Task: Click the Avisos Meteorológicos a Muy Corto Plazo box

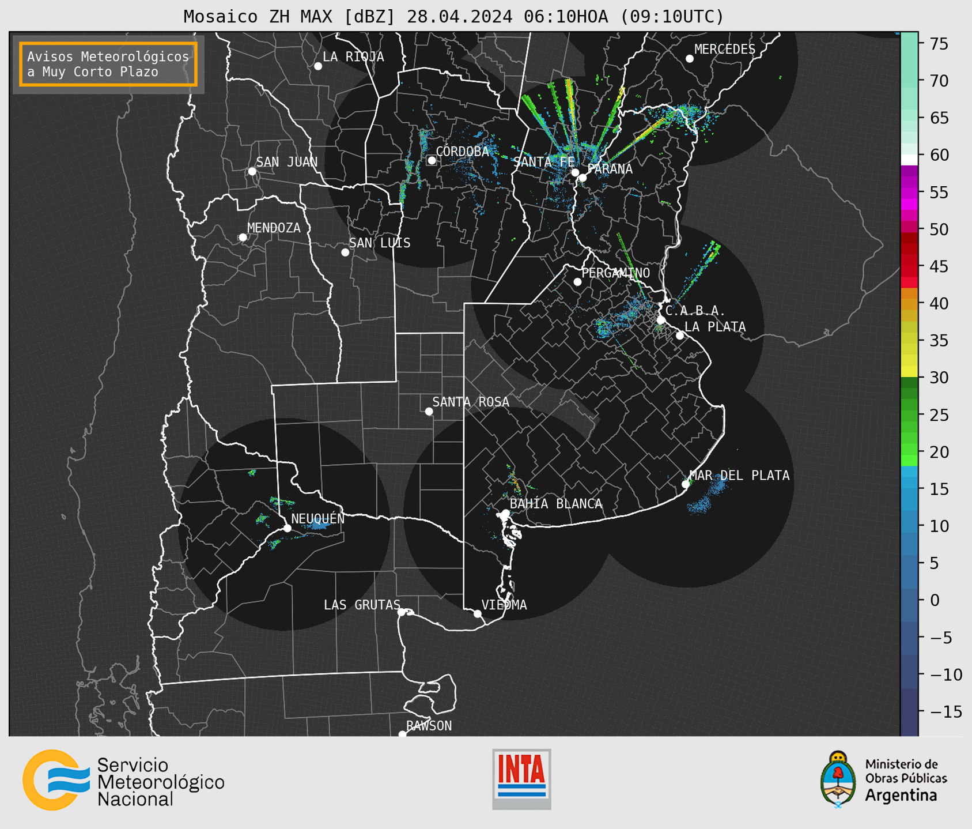Action: (x=108, y=64)
